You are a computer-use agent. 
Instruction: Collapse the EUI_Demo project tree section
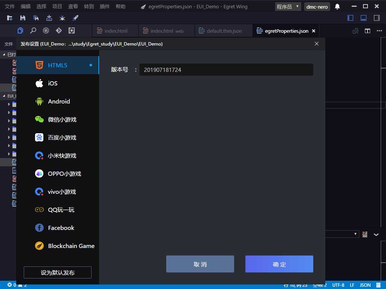[x=4, y=96]
